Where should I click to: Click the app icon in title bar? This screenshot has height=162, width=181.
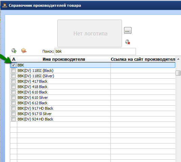tap(5, 5)
